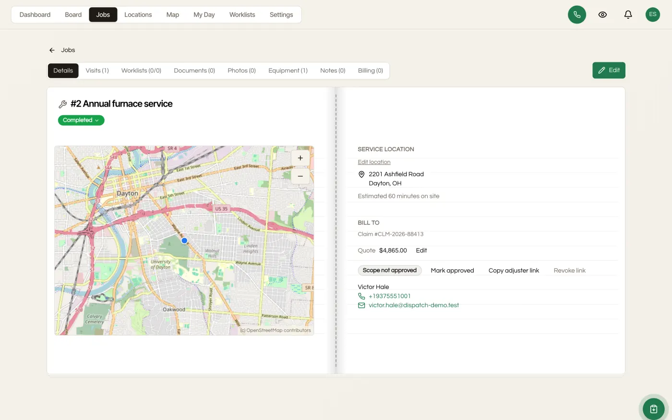Click the Oakwood label on the map
Screen dimensions: 672x420
point(174,310)
